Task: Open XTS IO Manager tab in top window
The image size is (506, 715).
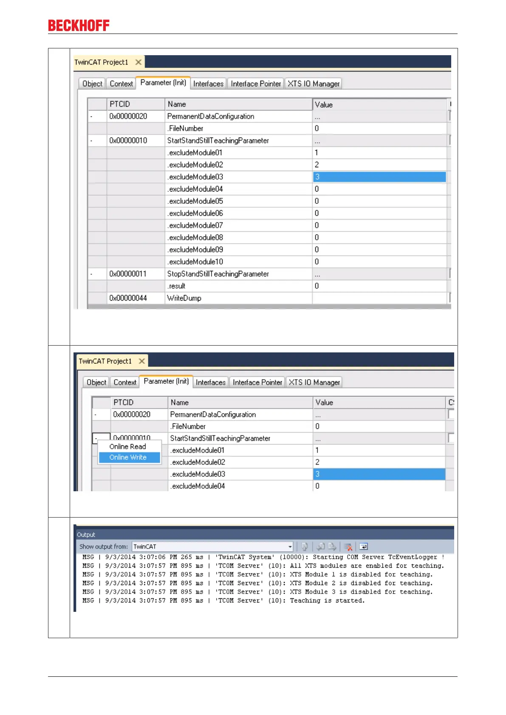Action: 314,84
